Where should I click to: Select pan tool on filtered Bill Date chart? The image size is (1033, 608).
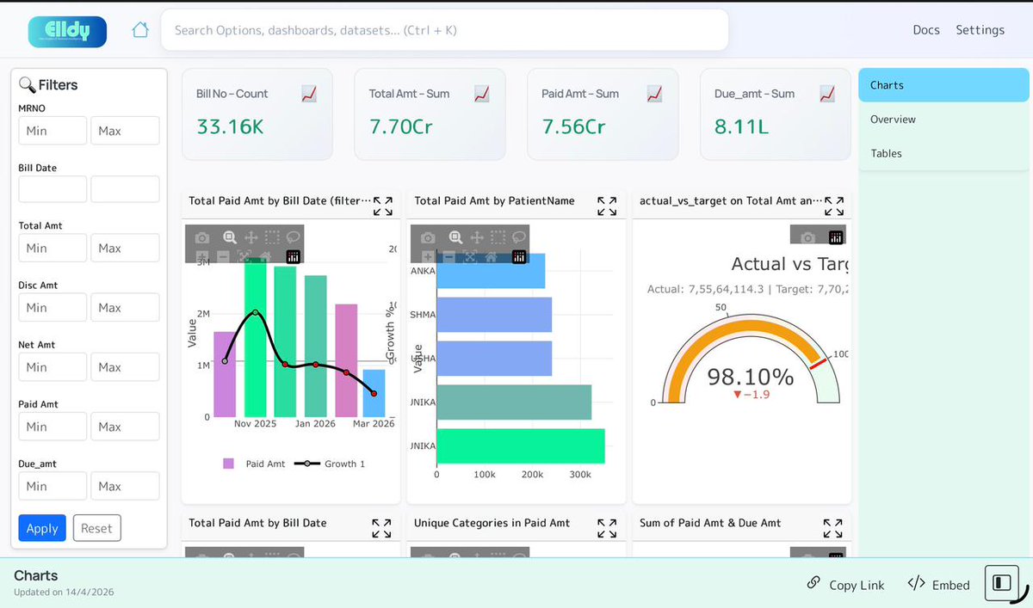pyautogui.click(x=251, y=237)
